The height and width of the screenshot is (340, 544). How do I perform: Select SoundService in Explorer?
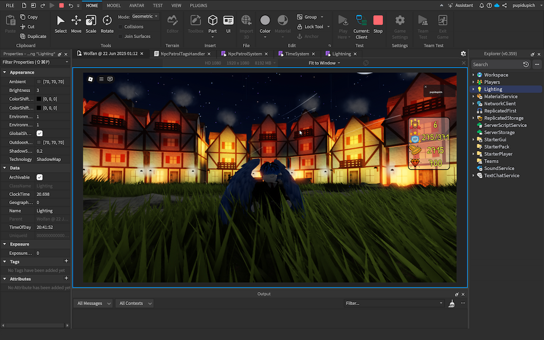499,168
